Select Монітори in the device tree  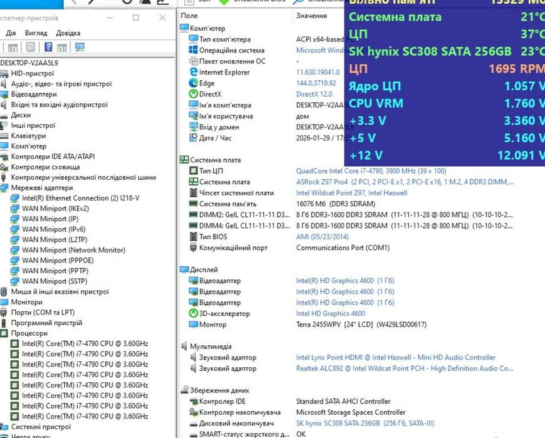26,302
